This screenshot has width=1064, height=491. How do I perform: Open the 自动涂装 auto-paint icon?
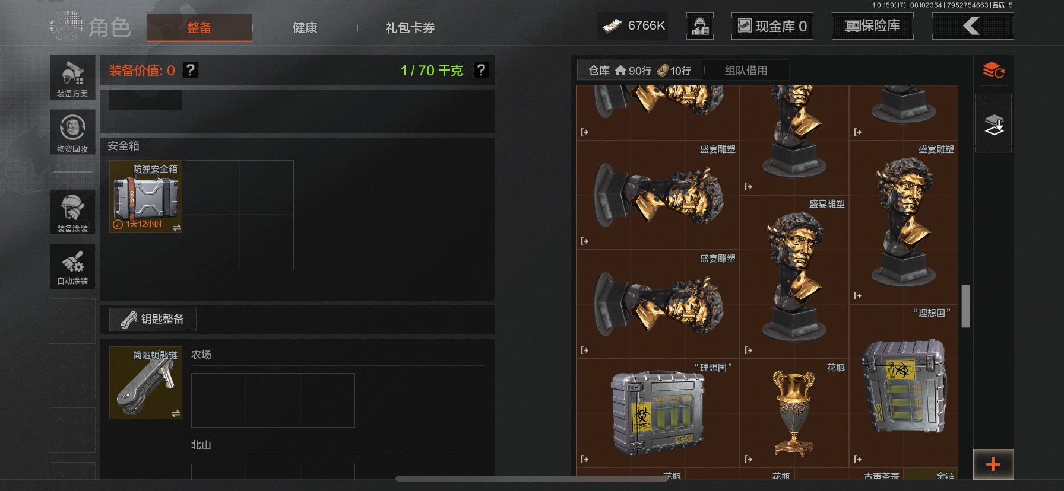pos(72,266)
